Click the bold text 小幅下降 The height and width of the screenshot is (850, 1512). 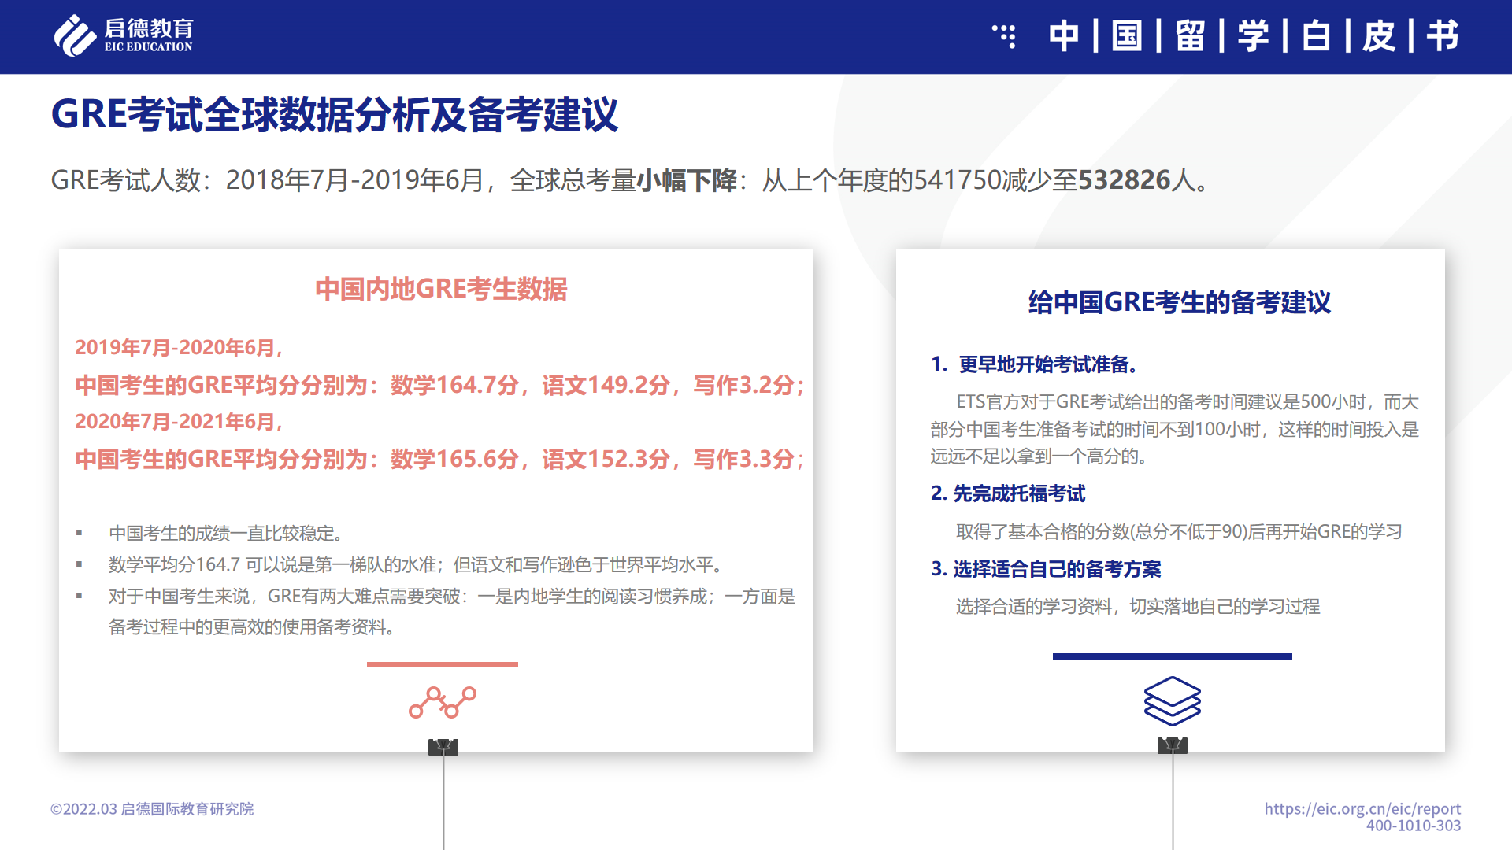click(x=686, y=180)
